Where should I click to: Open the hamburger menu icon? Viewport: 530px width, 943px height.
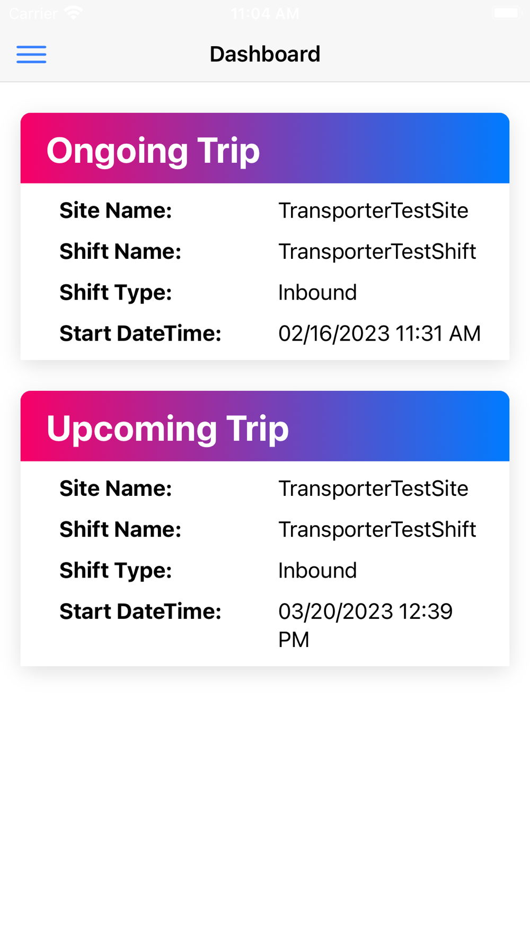(31, 54)
